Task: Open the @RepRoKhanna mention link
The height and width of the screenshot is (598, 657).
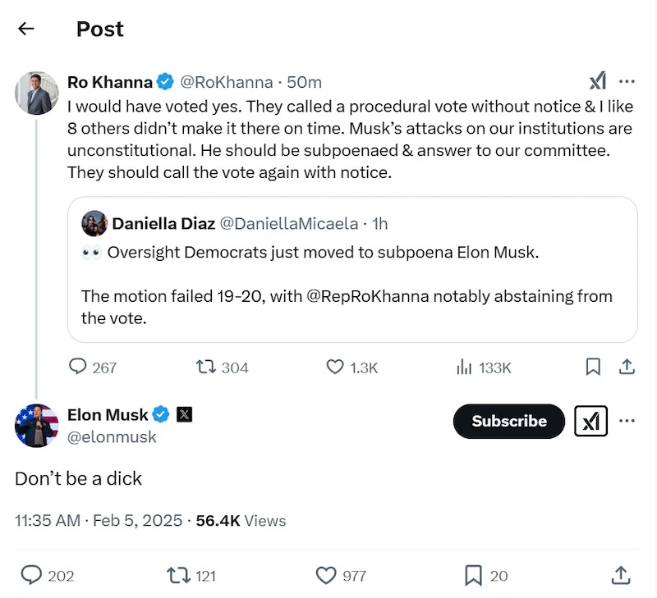Action: [x=368, y=296]
